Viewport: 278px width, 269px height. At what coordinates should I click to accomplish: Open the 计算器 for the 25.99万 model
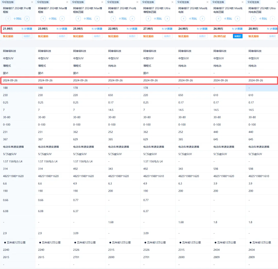(x=97, y=29)
